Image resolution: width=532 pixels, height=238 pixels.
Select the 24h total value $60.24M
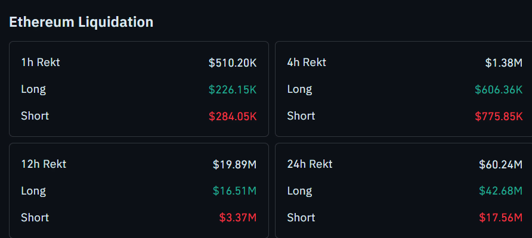500,164
